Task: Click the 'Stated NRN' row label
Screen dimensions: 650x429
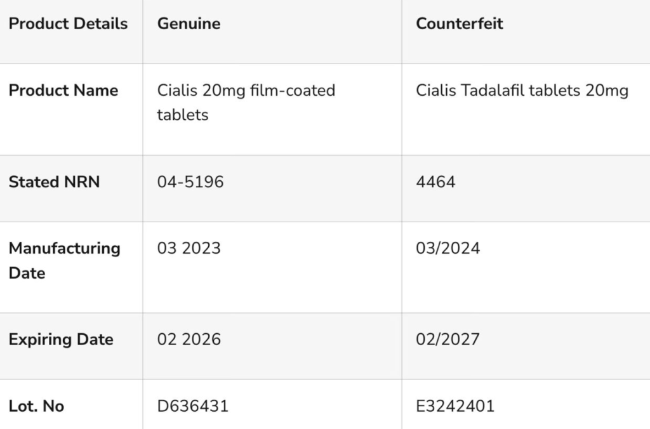Action: point(55,182)
